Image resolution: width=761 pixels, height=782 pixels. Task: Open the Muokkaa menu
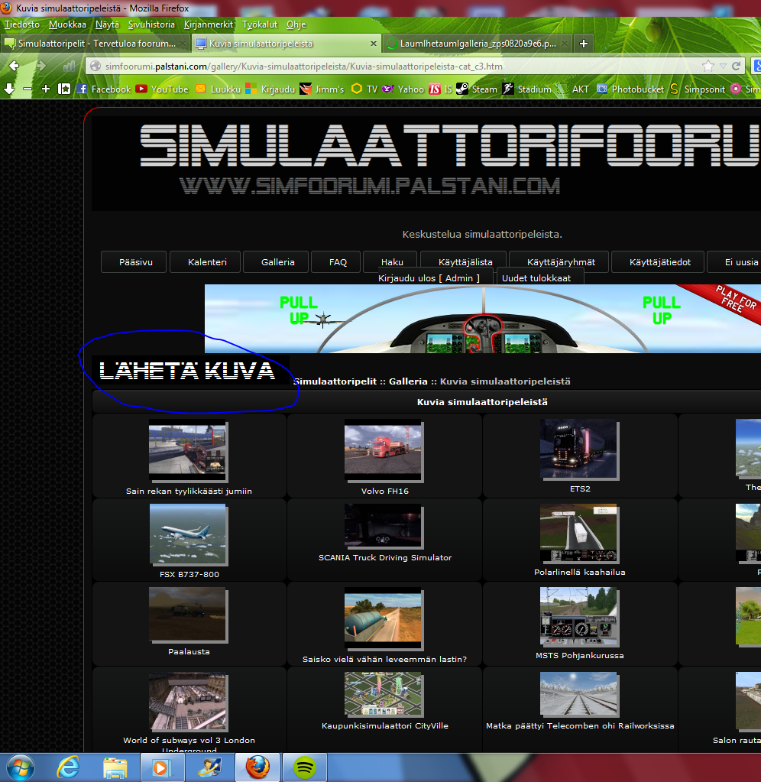[x=67, y=24]
